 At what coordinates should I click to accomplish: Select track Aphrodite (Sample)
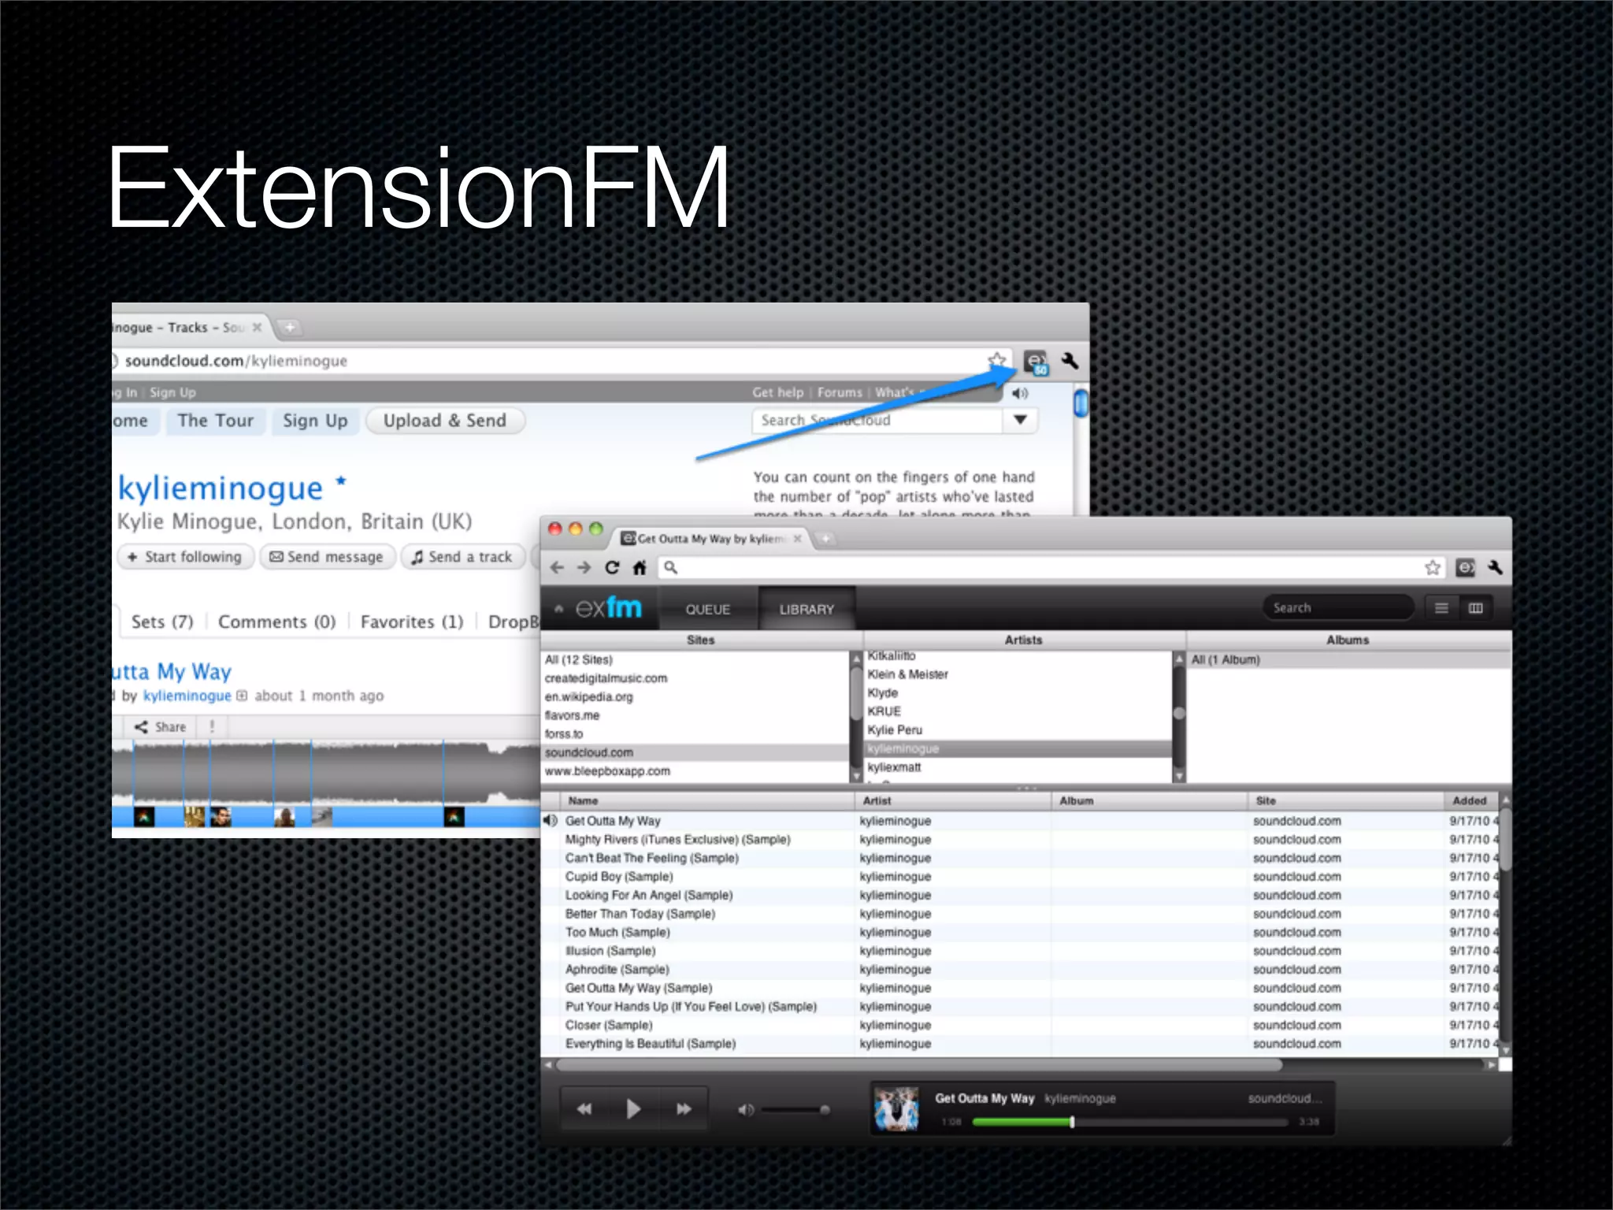tap(1020, 969)
